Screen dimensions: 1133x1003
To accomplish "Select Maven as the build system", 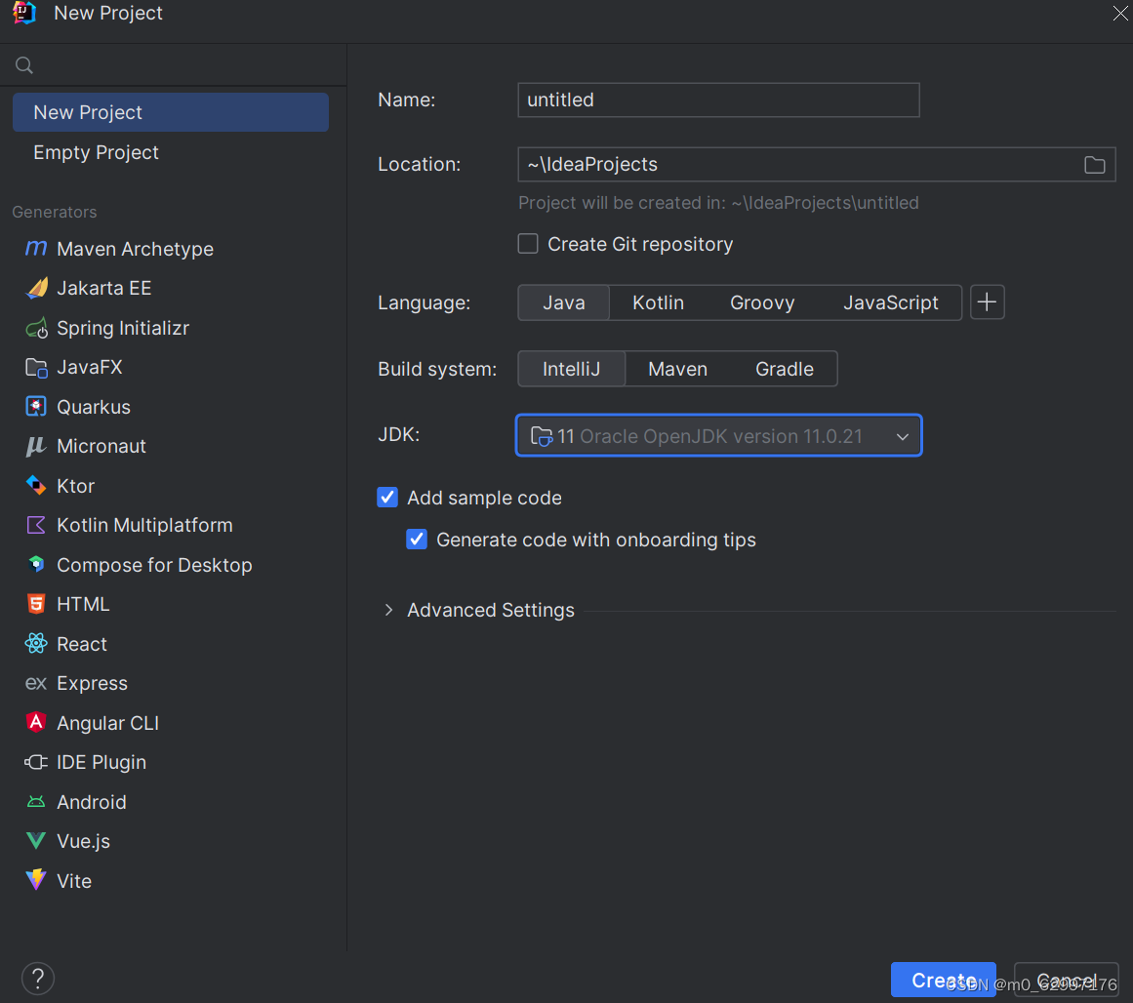I will point(677,369).
